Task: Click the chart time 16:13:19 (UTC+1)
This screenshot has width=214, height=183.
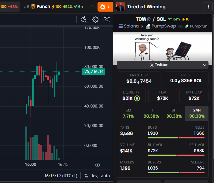Action: pyautogui.click(x=61, y=176)
